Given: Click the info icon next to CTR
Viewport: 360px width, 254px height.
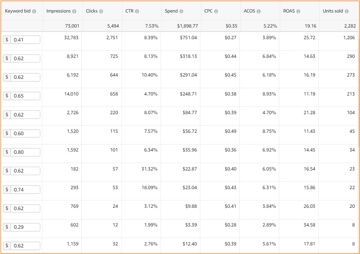Looking at the screenshot, I should pos(137,11).
